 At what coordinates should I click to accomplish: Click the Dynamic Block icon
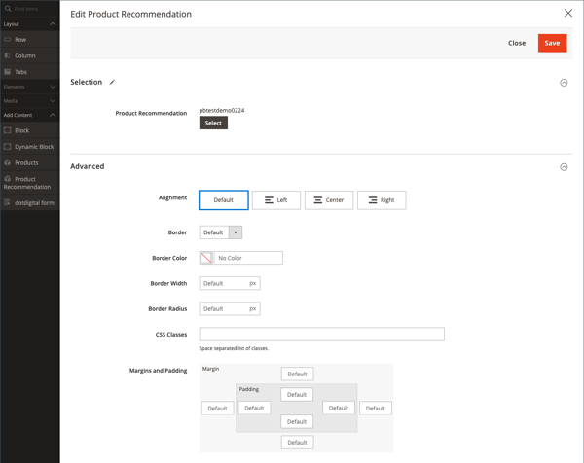(7, 146)
